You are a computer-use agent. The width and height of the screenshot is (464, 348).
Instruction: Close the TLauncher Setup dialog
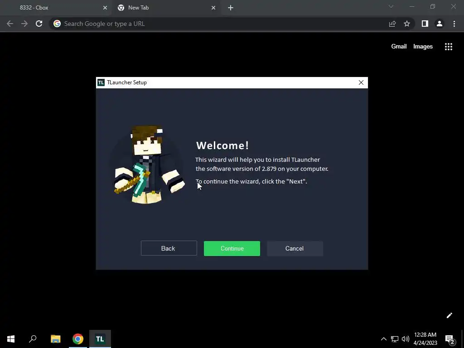[x=361, y=82]
